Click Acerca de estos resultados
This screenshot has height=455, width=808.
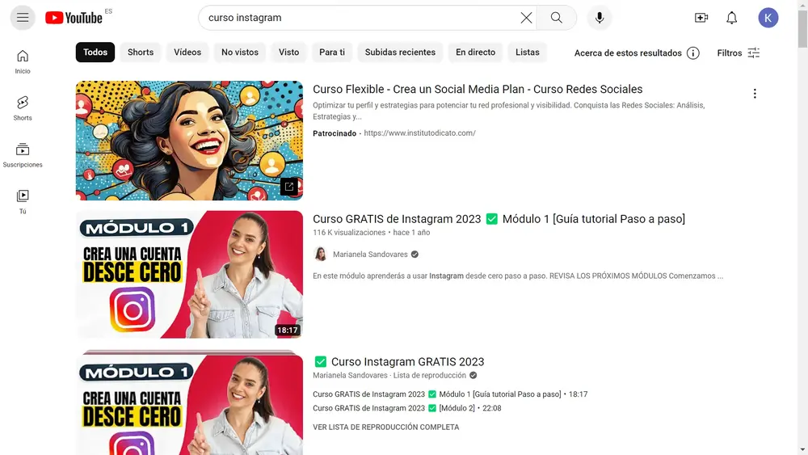click(x=628, y=53)
